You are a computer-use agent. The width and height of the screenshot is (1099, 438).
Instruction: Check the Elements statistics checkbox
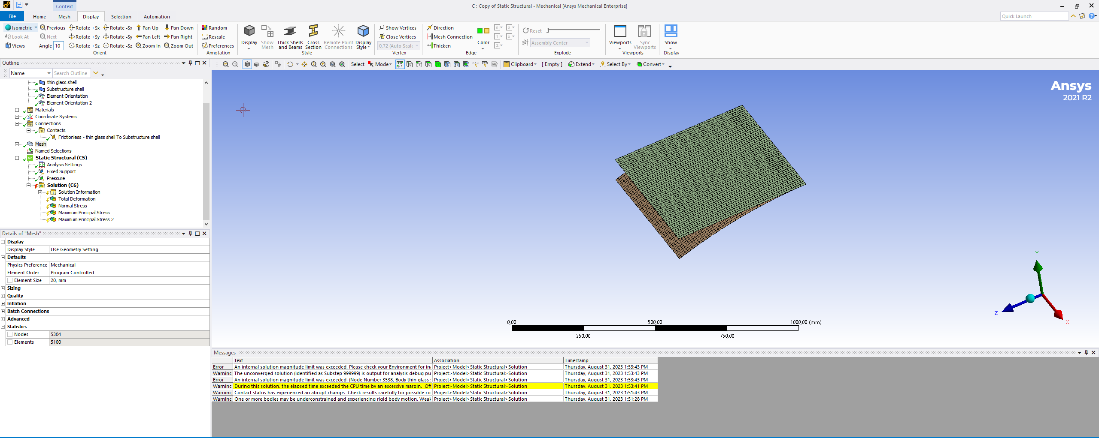(x=10, y=342)
